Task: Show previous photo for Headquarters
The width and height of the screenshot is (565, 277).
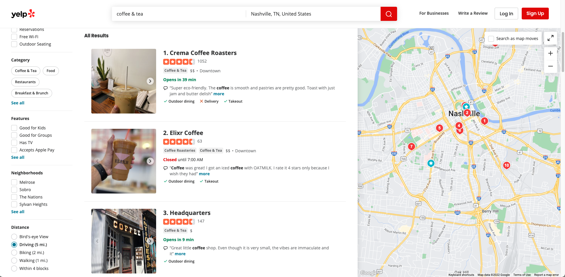Action: (97, 241)
